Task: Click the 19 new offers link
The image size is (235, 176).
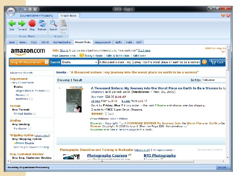Action: 95,101
